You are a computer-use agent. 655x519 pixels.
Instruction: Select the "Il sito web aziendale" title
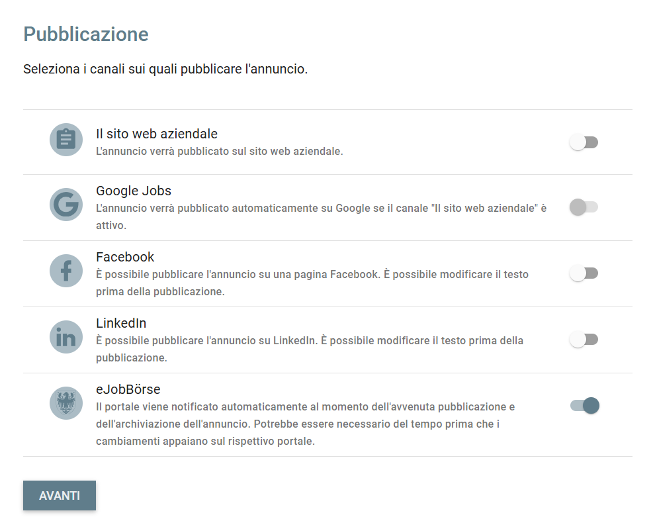coord(157,134)
